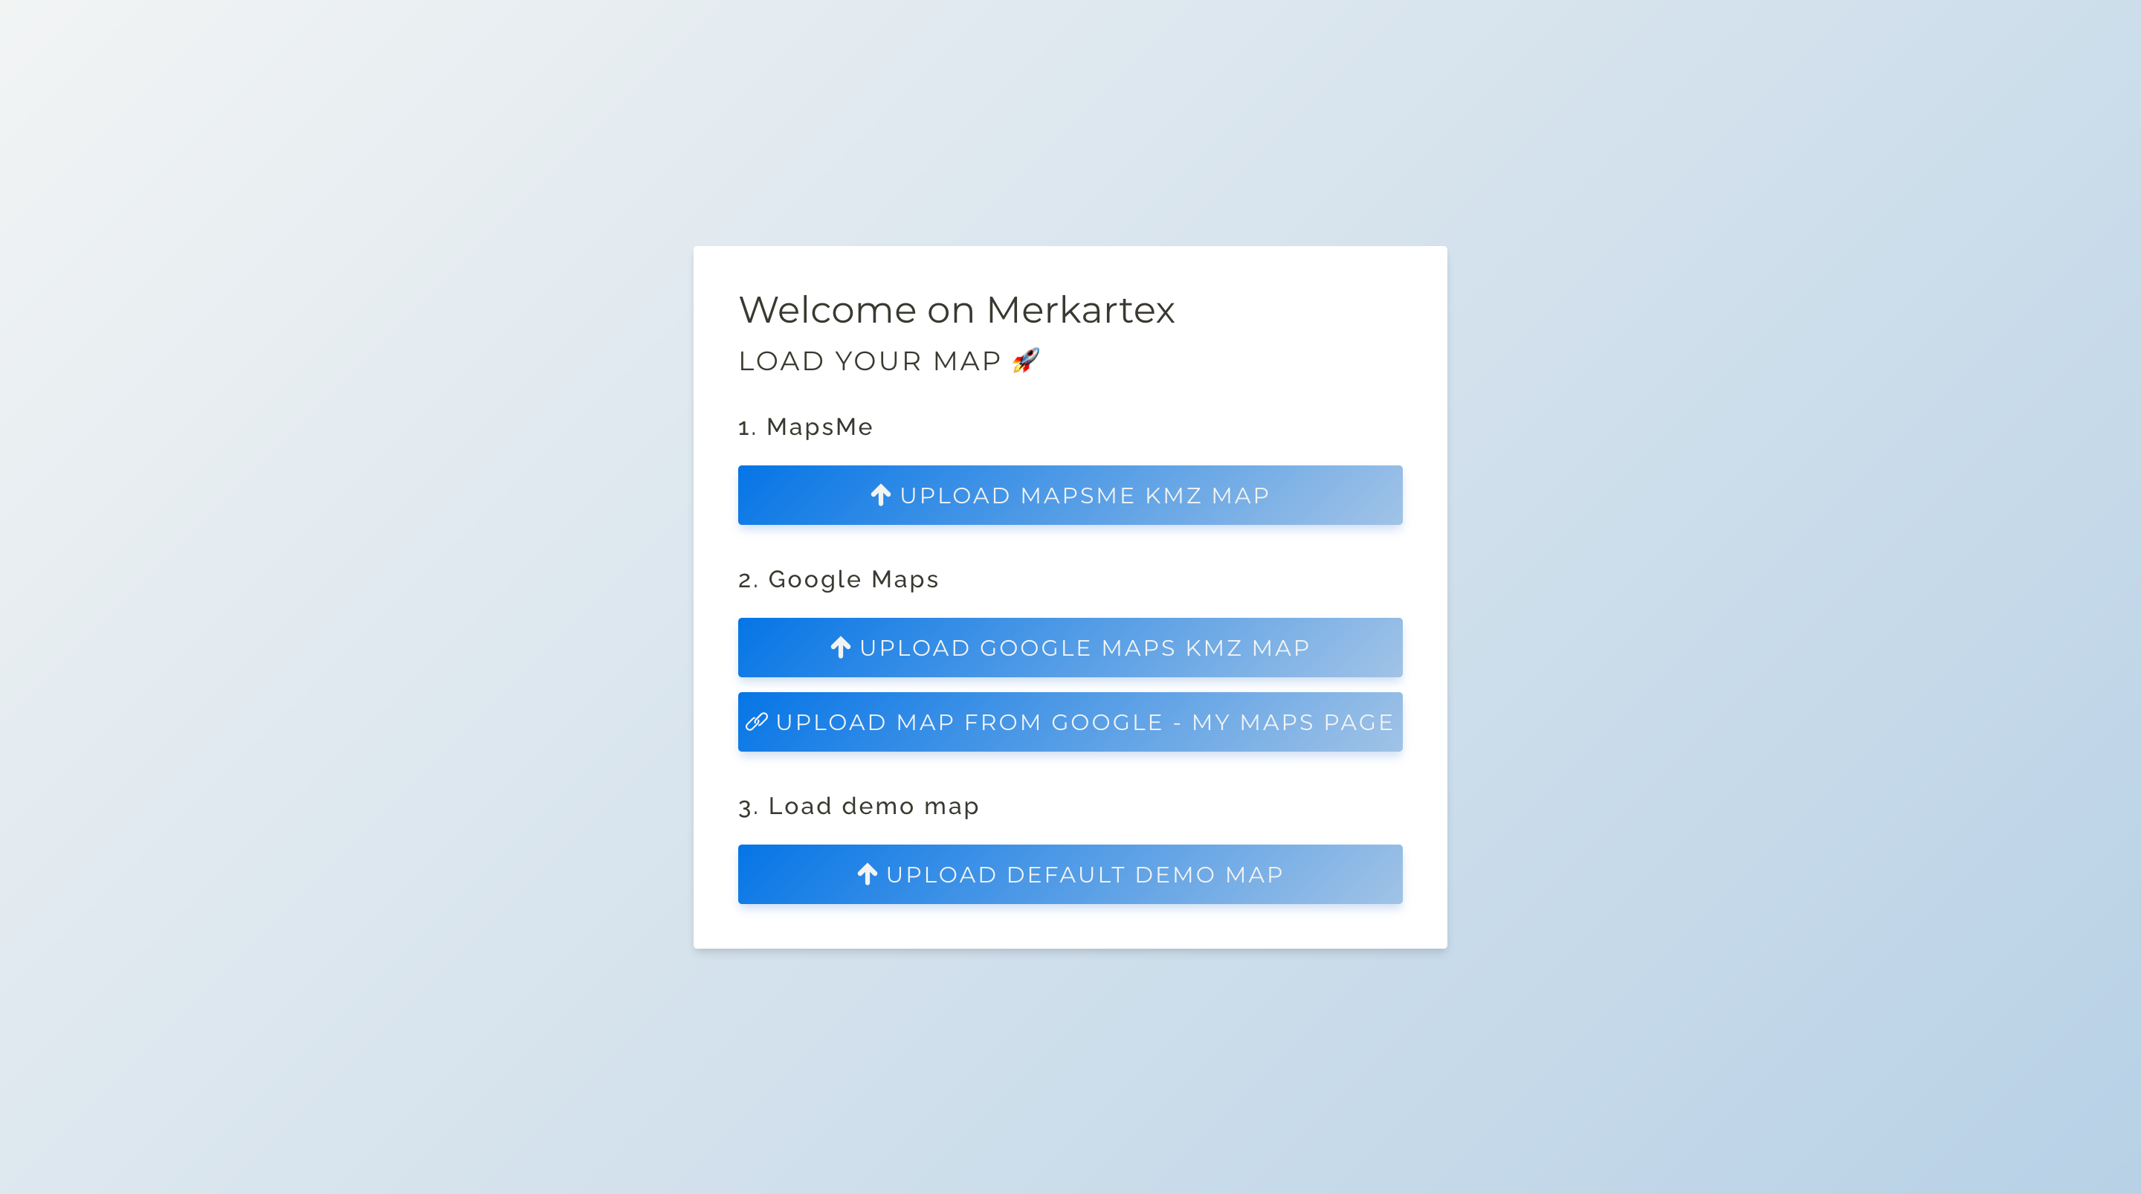Click 'KMZ MAP' text on the MapsMe button
Screen dimensions: 2141x1194
[x=1207, y=496]
